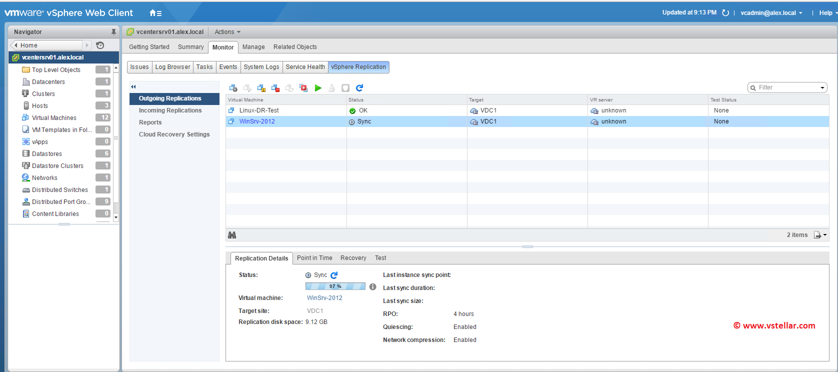Click the home menu icon in header
Screen dimensions: 838x372
(155, 13)
